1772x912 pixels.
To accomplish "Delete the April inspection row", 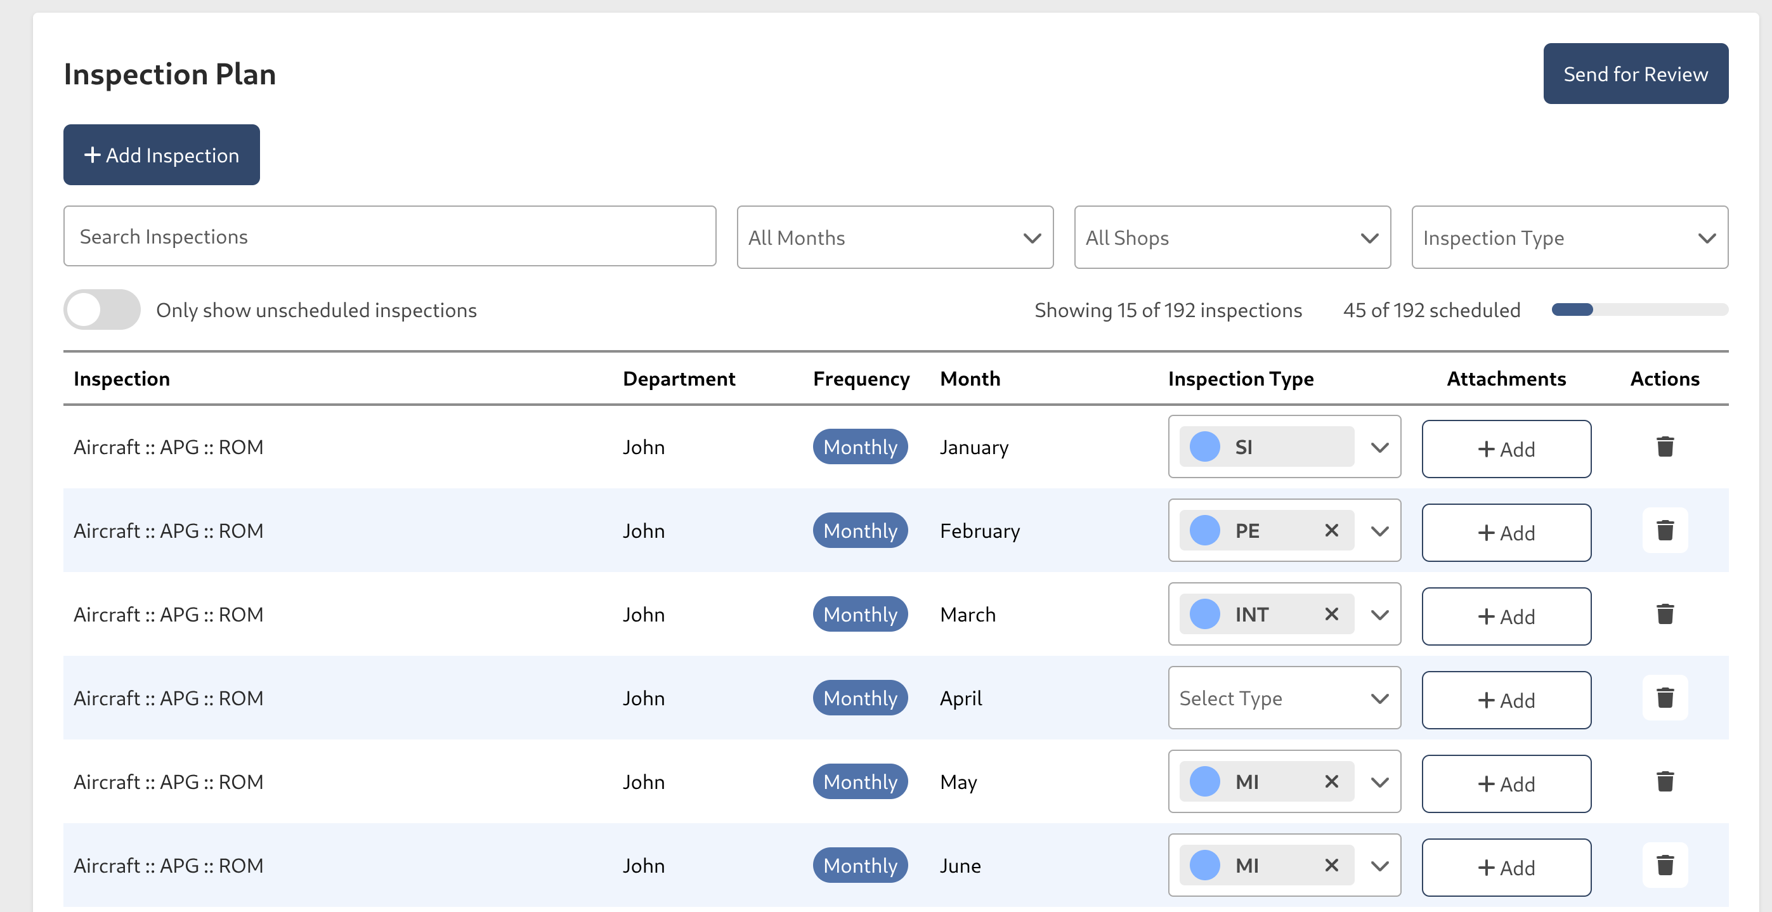I will (x=1664, y=698).
